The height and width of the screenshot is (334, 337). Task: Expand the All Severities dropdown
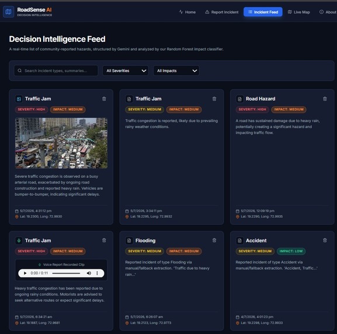pos(126,71)
